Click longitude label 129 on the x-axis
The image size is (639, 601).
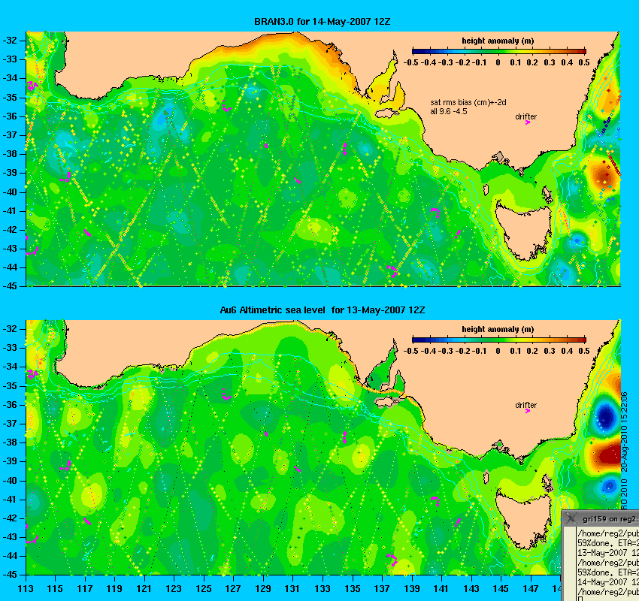coord(263,589)
